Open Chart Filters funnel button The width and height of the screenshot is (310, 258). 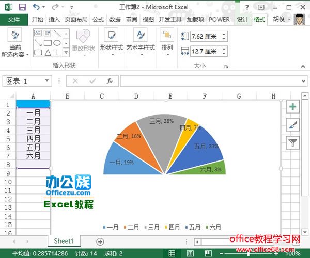click(292, 142)
